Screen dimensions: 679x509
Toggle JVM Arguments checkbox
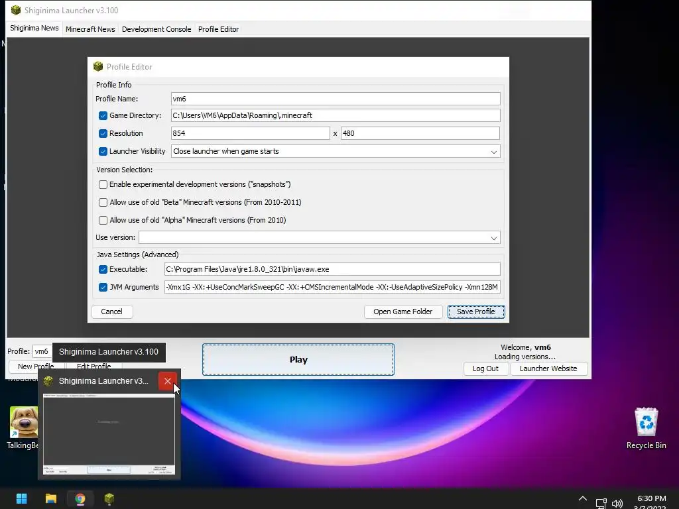[103, 287]
